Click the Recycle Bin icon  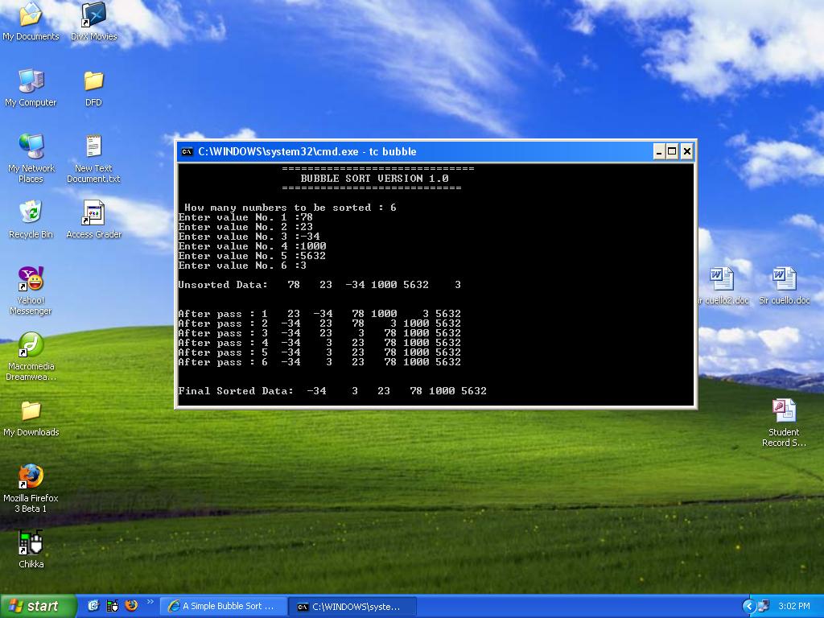tap(31, 220)
